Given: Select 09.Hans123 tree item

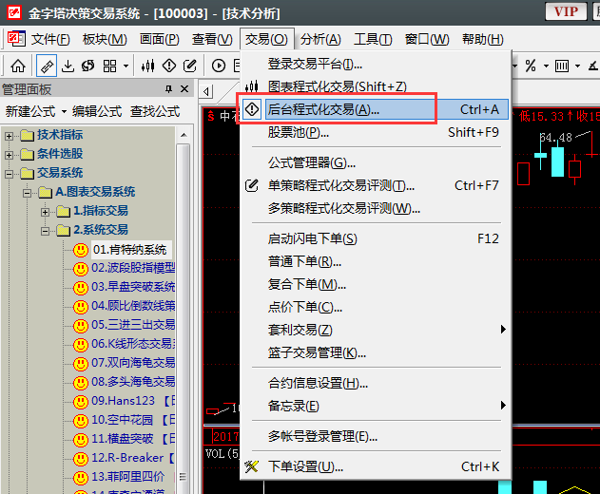Looking at the screenshot, I should point(133,401).
